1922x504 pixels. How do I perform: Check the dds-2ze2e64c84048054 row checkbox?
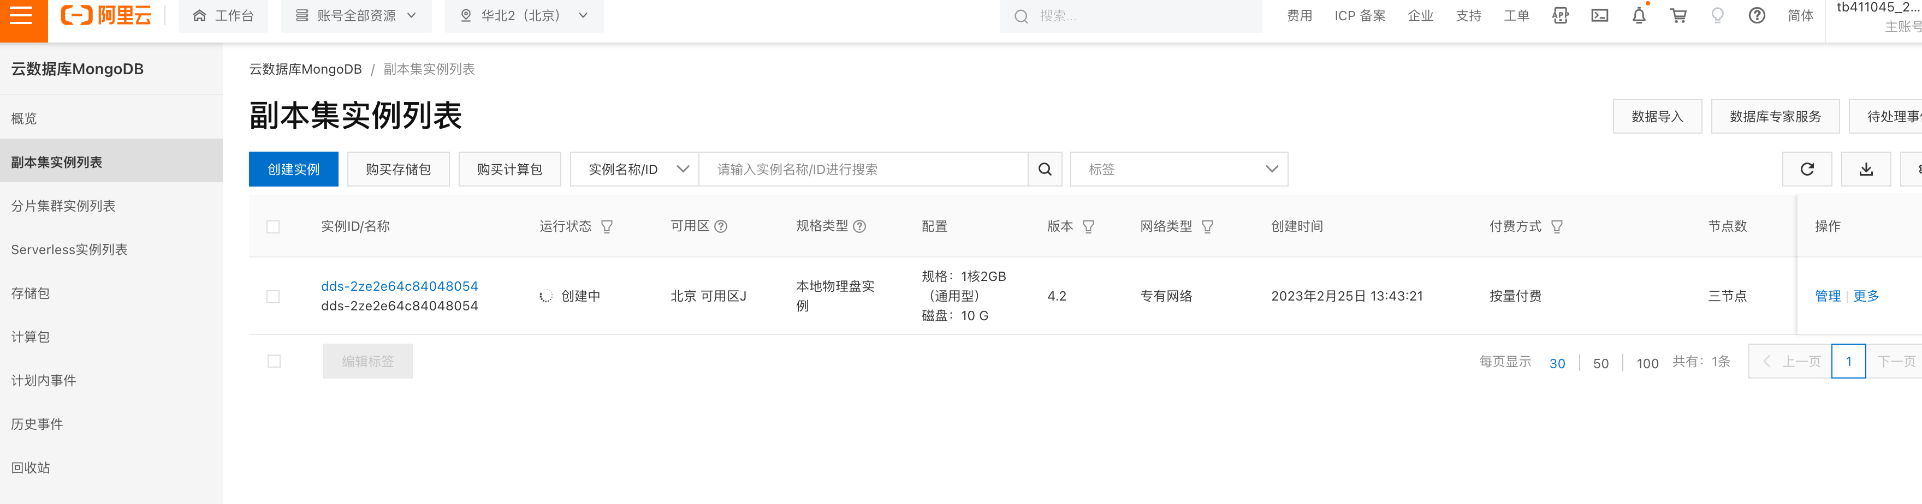point(273,297)
